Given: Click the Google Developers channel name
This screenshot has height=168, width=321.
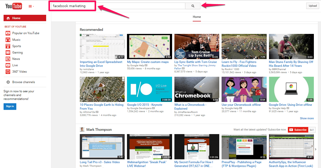Looking at the screenshot, I should click(141, 108).
